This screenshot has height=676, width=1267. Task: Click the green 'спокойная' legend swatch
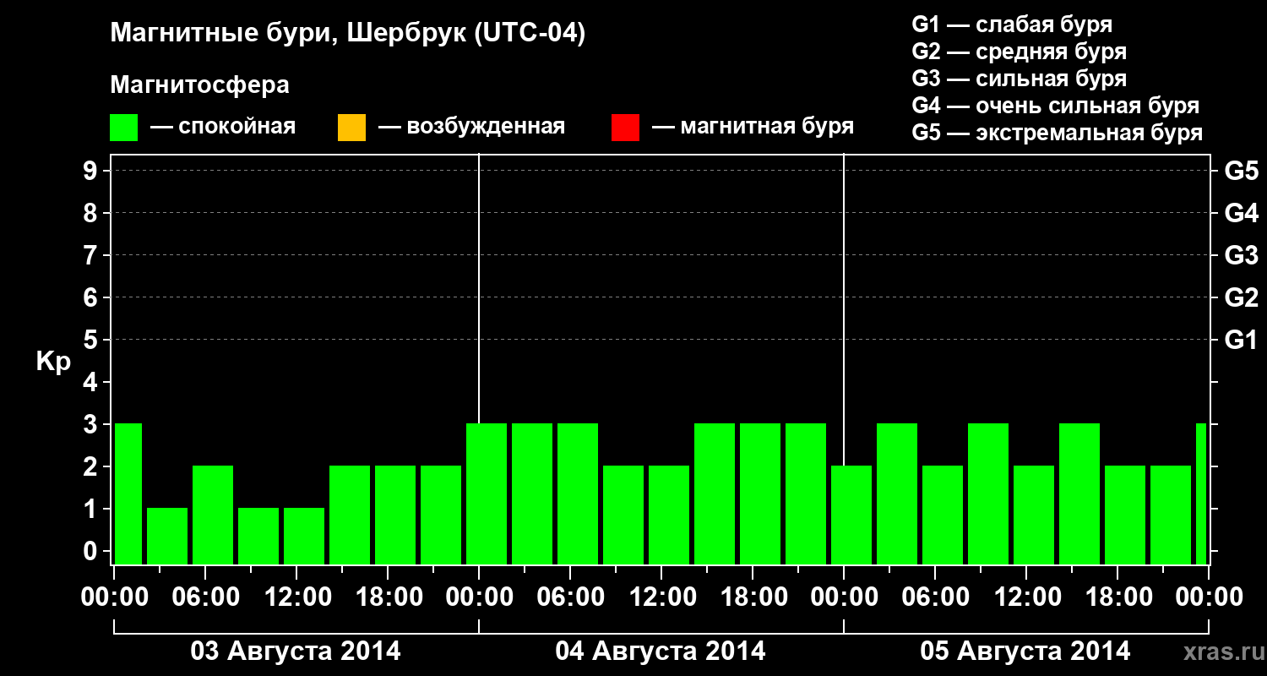click(x=124, y=128)
